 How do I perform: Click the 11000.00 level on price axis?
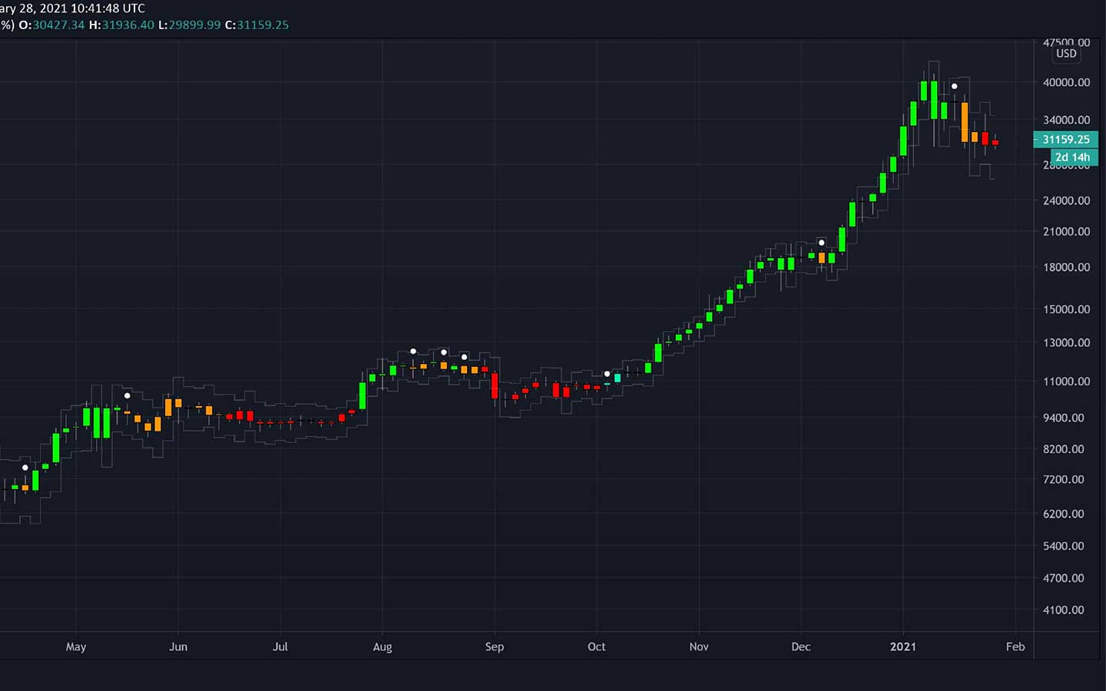tap(1066, 381)
